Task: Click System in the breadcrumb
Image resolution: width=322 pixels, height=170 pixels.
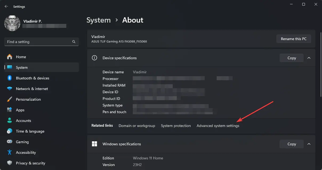Action: (98, 20)
